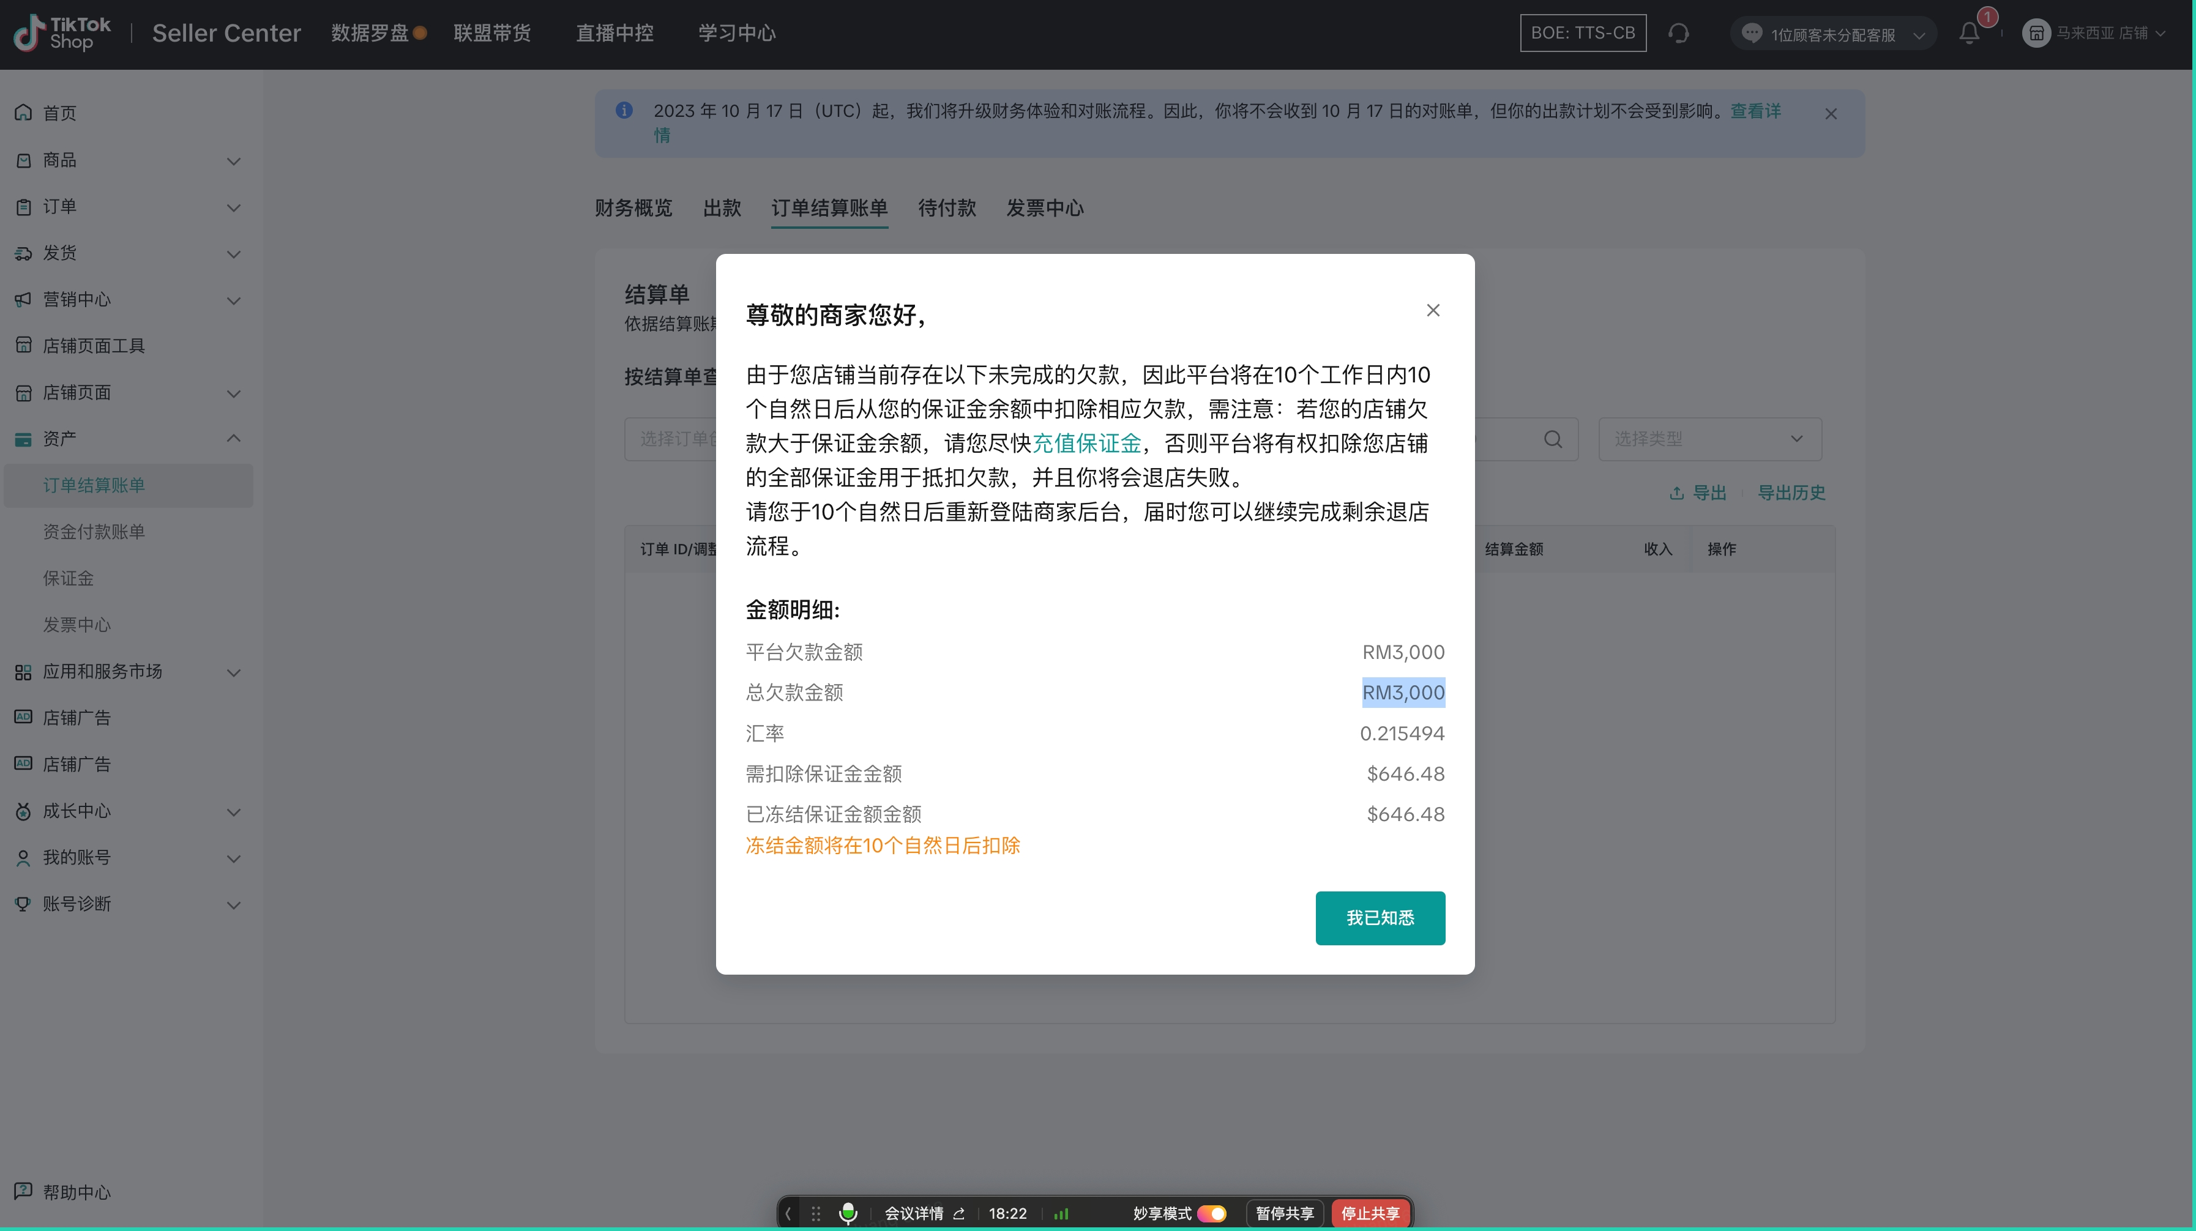The image size is (2196, 1231).
Task: Click the customer service headset icon
Action: click(1679, 34)
